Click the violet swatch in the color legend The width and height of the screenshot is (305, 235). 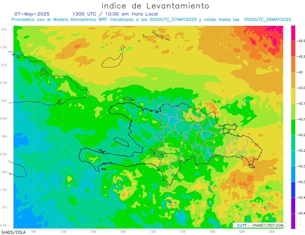pyautogui.click(x=293, y=205)
